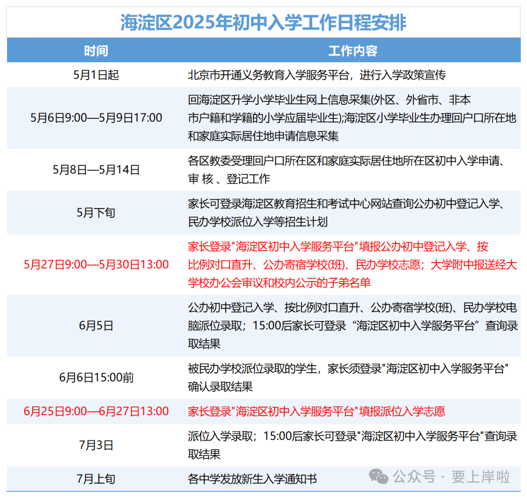Click the 回海淀区升学小学毕业生网上信息采集 description
The width and height of the screenshot is (527, 498).
pos(352,118)
